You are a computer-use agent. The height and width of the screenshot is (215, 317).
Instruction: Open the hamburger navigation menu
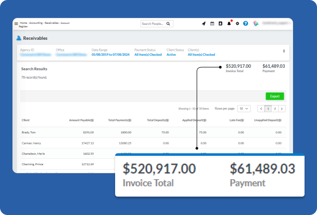(x=16, y=23)
